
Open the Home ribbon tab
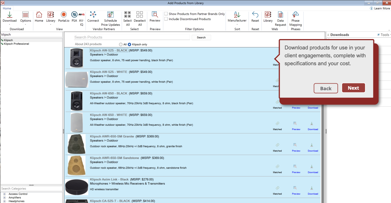7,9
